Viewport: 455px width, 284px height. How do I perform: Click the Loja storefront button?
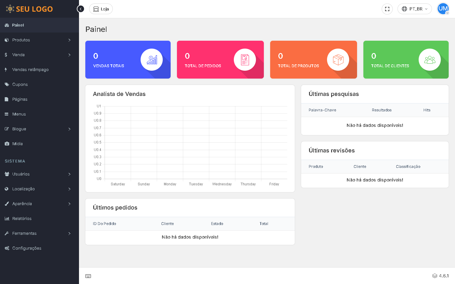pyautogui.click(x=101, y=9)
